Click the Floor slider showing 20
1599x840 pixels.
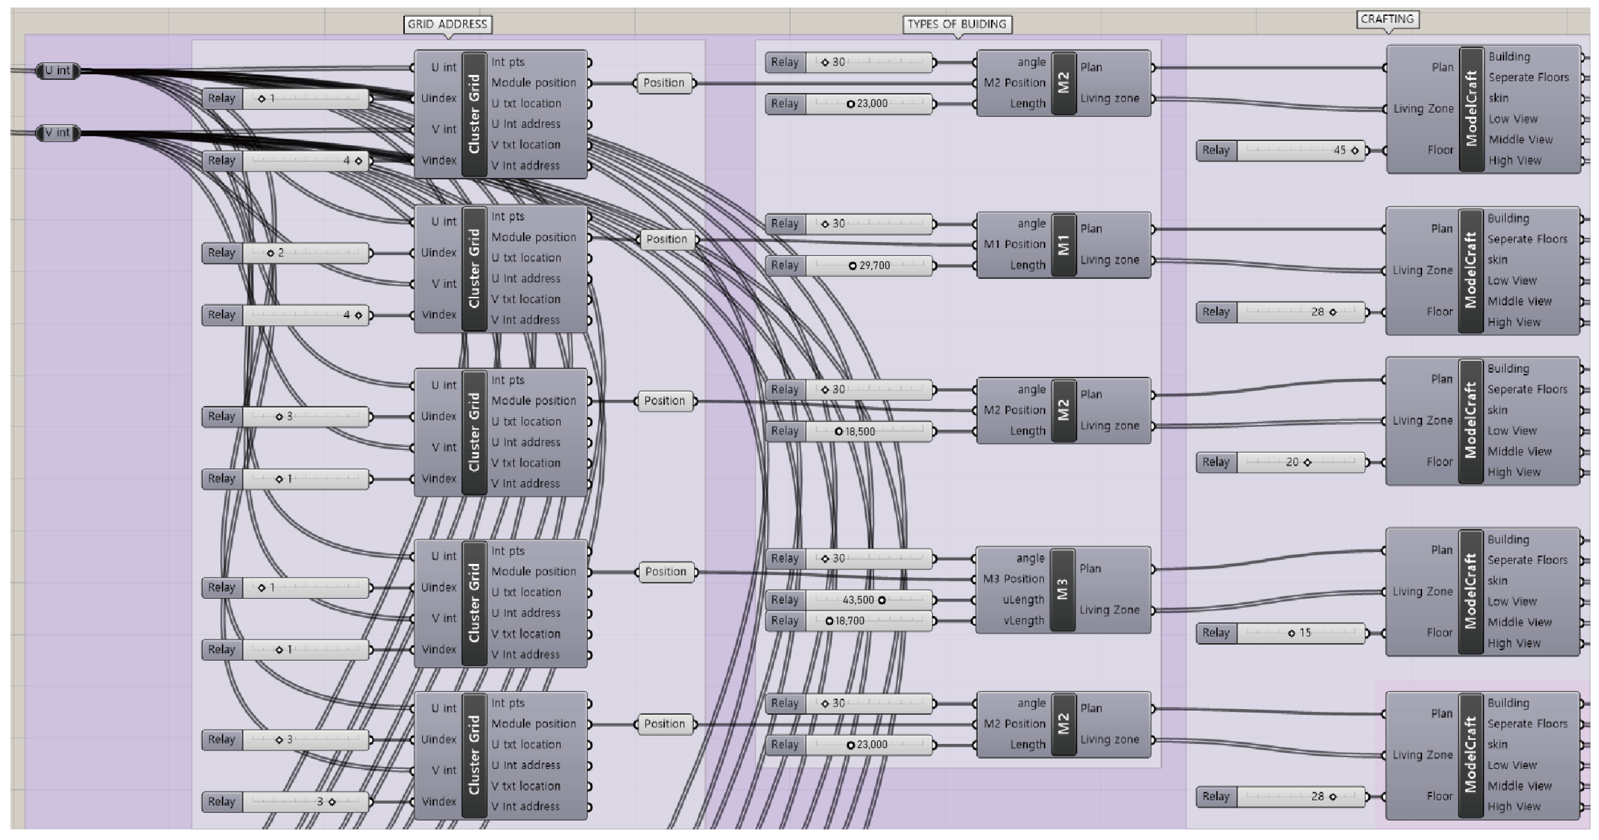(1300, 463)
